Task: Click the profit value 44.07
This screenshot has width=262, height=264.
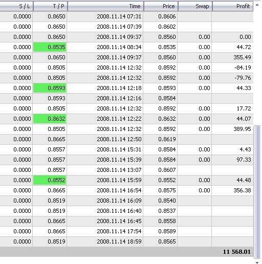Action: pyautogui.click(x=244, y=119)
